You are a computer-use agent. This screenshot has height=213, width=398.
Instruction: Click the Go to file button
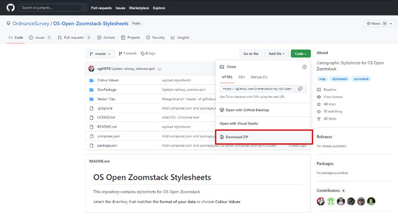tap(251, 54)
